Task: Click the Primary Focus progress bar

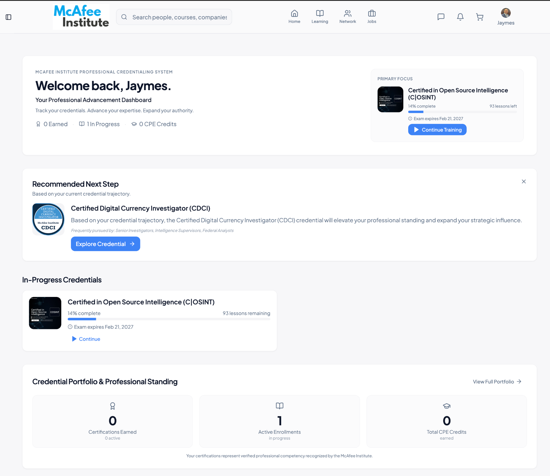Action: click(462, 112)
